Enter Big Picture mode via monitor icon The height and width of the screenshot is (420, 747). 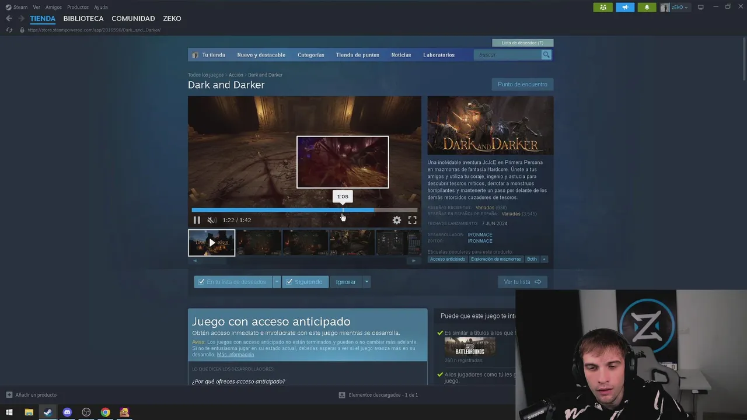click(701, 7)
